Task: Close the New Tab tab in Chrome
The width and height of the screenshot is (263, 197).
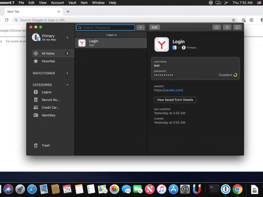Action: [59, 11]
